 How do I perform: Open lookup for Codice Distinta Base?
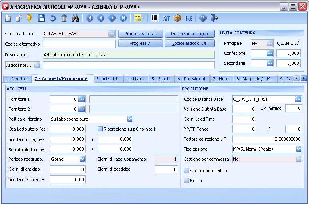[298, 99]
